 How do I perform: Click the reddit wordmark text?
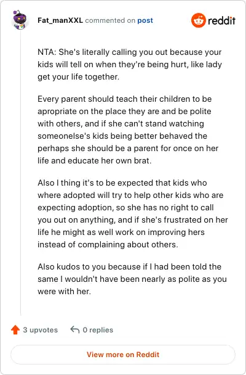coord(221,20)
